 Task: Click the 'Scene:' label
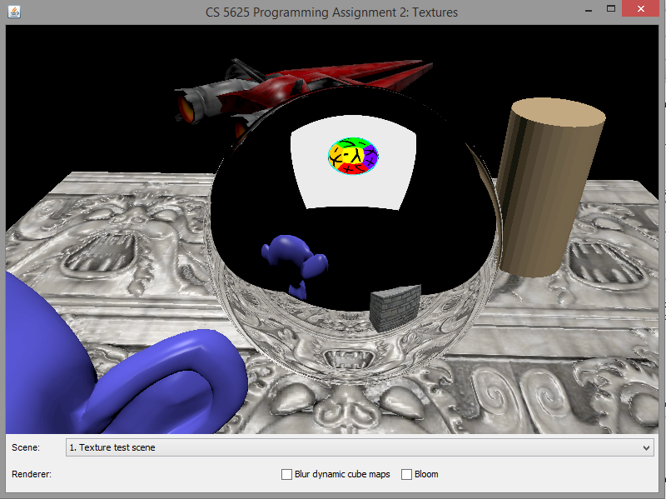pos(26,448)
